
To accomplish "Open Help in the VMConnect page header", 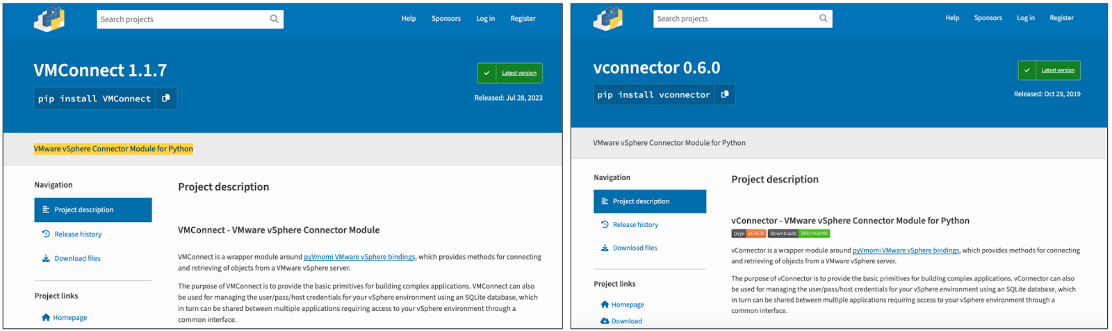I will 409,19.
